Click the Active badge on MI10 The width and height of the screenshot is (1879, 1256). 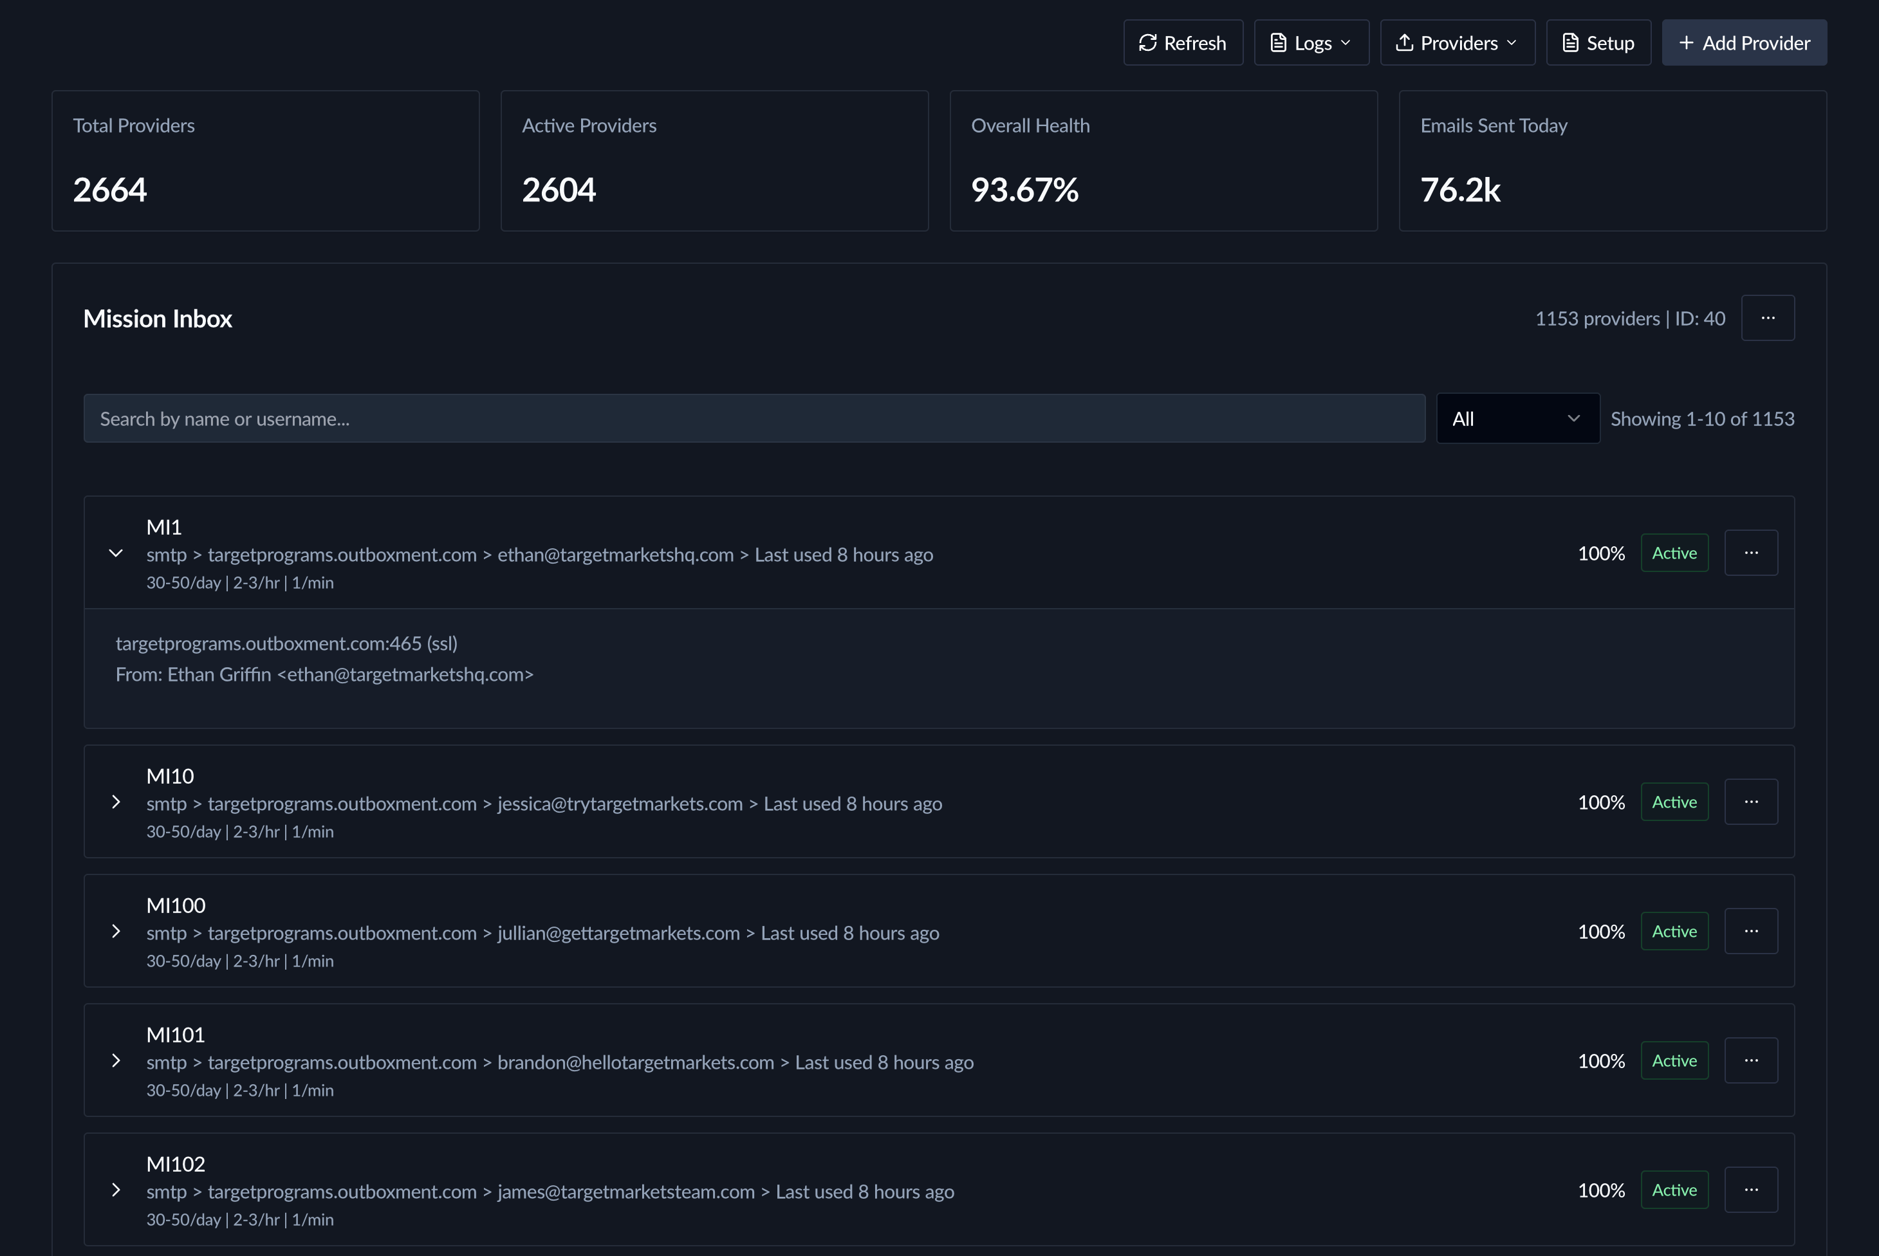click(1674, 802)
